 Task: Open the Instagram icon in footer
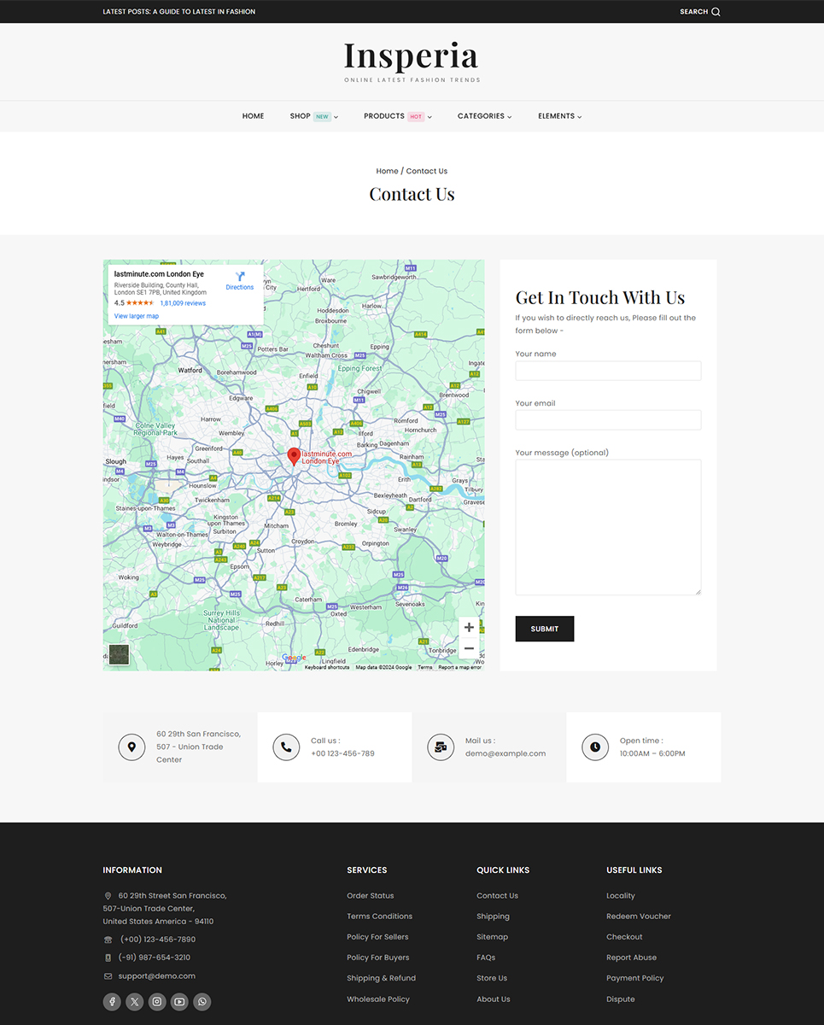[x=157, y=1001]
